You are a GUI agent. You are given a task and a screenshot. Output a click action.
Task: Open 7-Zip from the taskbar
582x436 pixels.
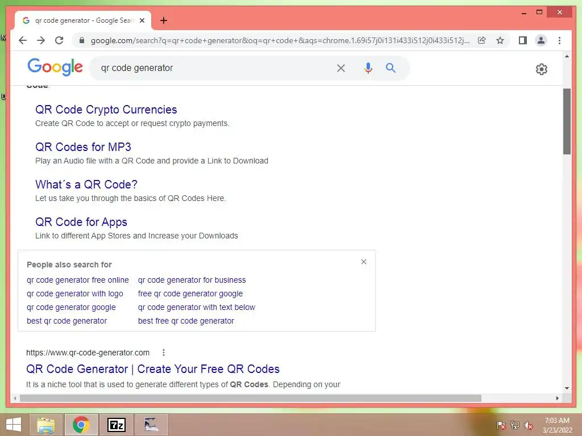click(116, 425)
